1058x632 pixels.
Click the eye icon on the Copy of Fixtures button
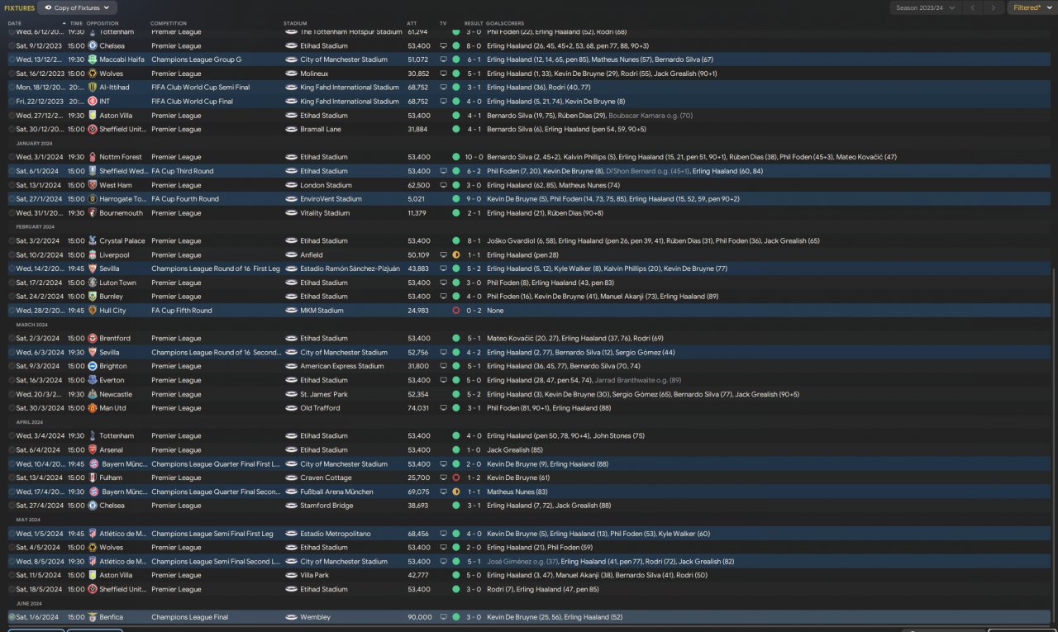pos(48,7)
